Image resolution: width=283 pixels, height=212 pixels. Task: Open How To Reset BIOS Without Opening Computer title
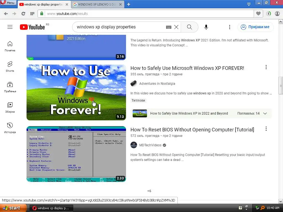(x=192, y=130)
